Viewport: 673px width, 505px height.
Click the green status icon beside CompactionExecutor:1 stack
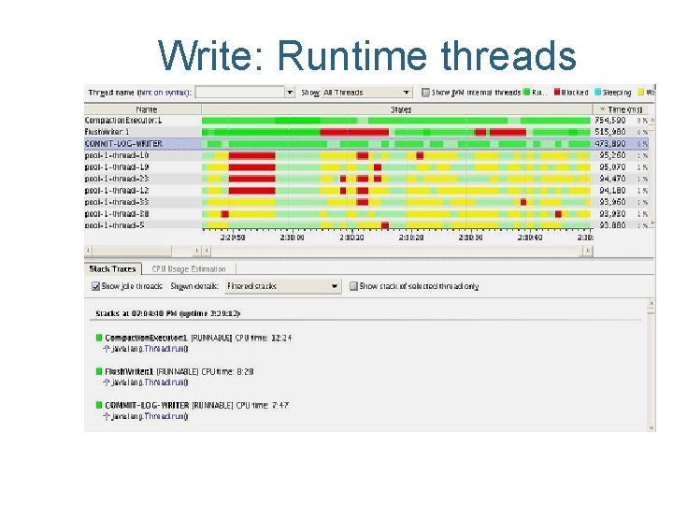(x=99, y=338)
